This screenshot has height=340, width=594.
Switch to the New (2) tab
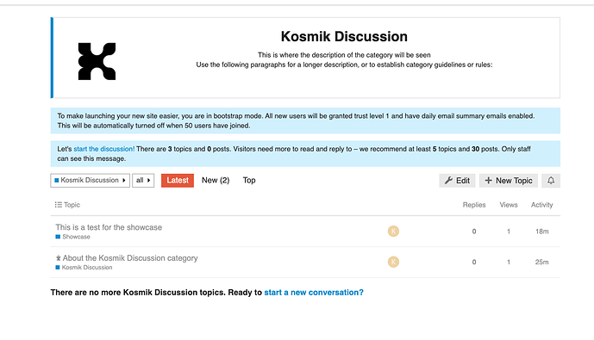click(x=216, y=181)
